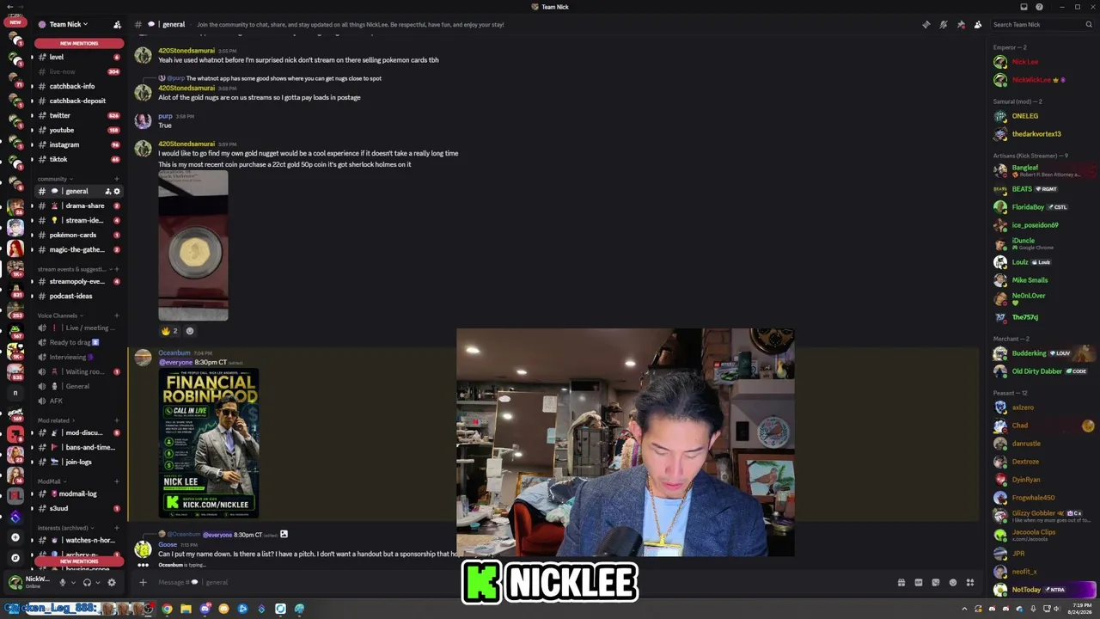Image resolution: width=1100 pixels, height=619 pixels.
Task: Click the notification settings bell icon
Action: [x=943, y=24]
